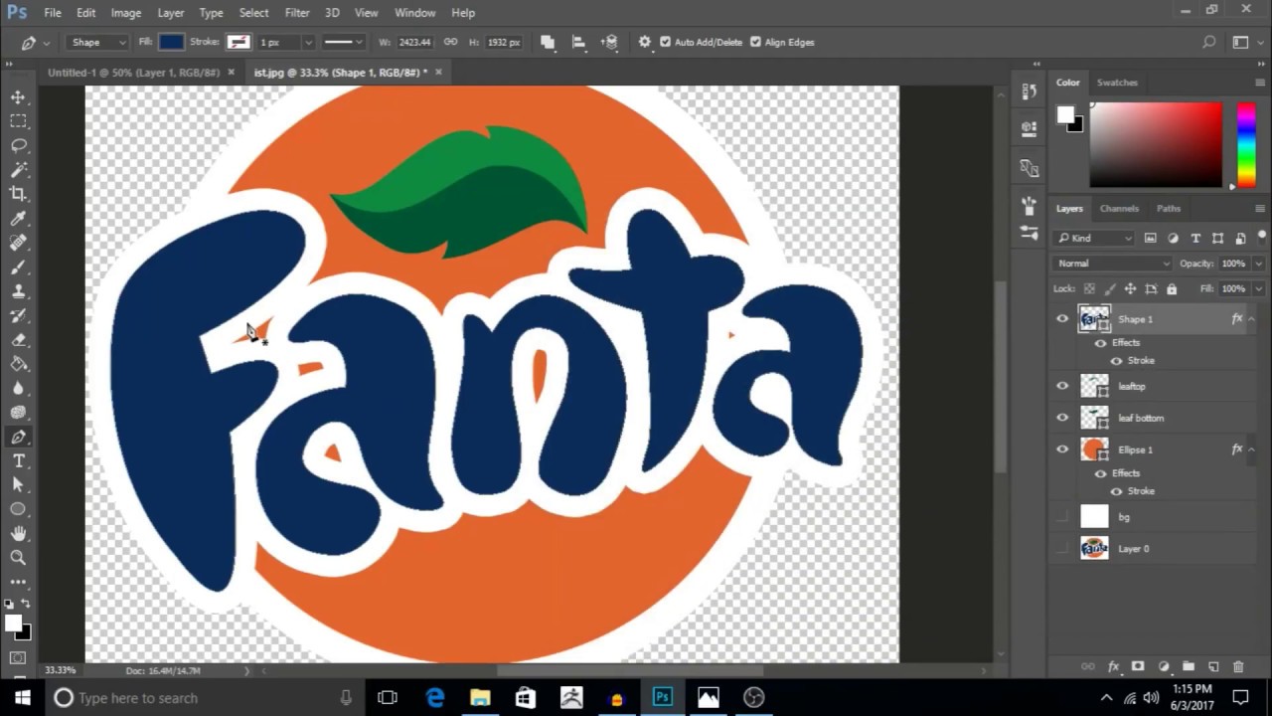Click the Stroke color swatch

point(238,42)
